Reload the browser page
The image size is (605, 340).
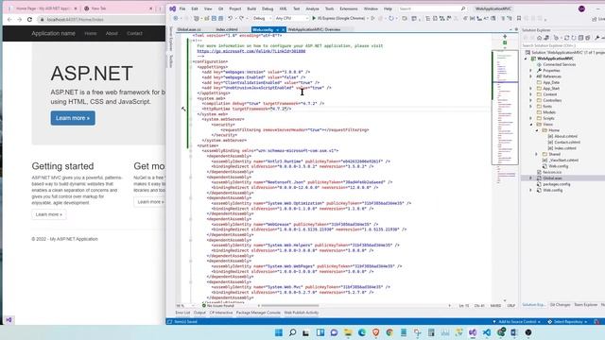point(29,19)
